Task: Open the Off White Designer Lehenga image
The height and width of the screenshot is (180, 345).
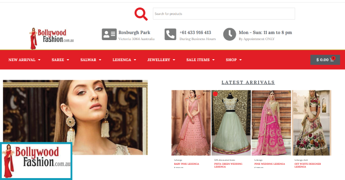Action: click(x=311, y=123)
